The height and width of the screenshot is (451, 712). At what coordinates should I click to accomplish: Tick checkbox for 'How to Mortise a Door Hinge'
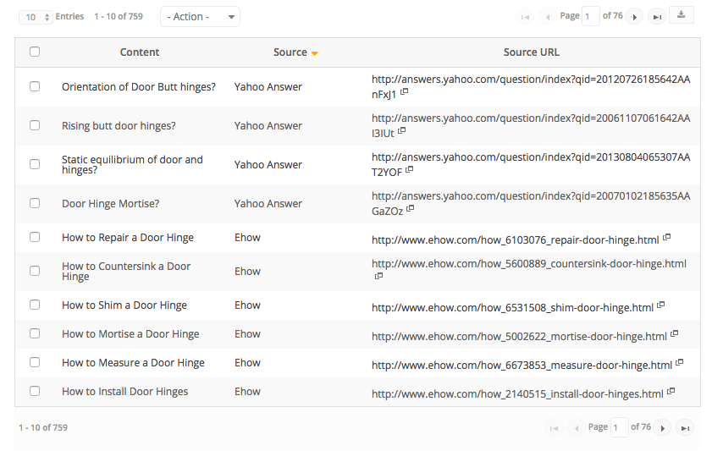(35, 333)
